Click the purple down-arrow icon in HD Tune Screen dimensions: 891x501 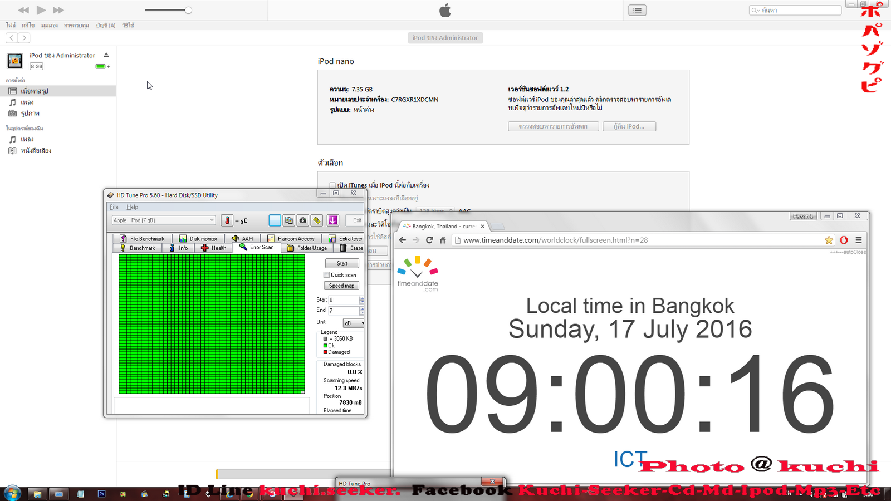pos(333,220)
